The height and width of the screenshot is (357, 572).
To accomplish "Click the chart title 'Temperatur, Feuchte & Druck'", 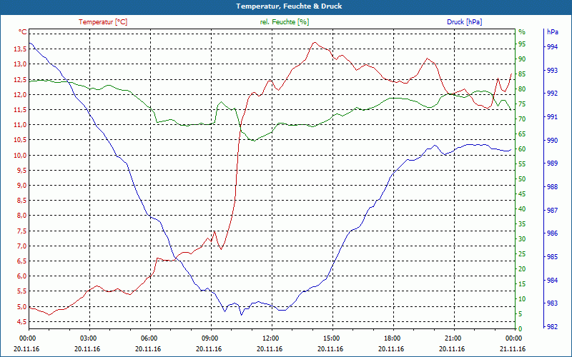I will [x=289, y=6].
